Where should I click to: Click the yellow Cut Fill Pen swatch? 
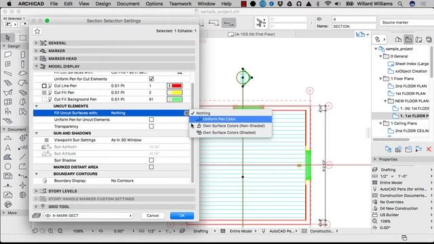pos(174,92)
